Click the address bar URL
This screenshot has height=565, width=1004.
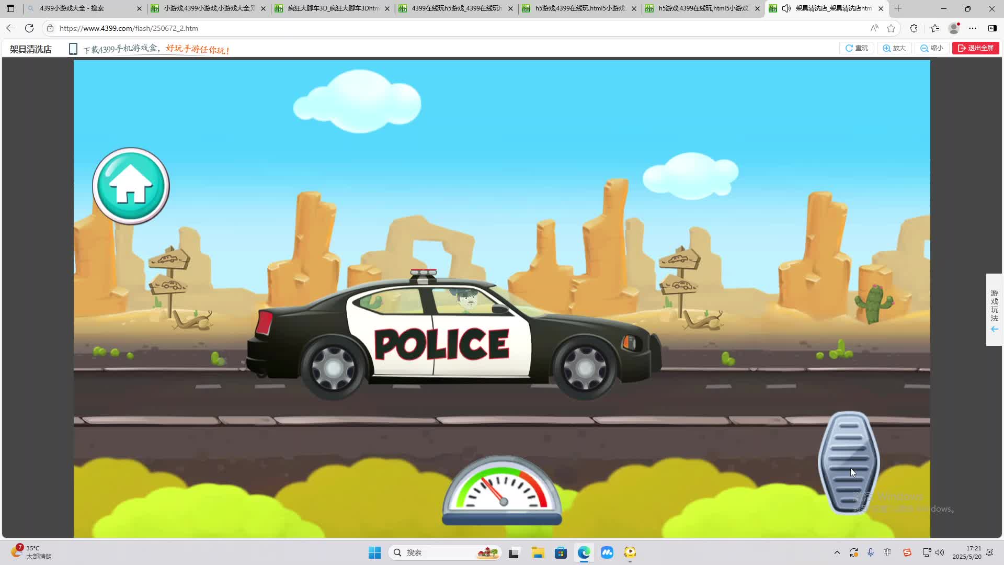click(x=129, y=28)
